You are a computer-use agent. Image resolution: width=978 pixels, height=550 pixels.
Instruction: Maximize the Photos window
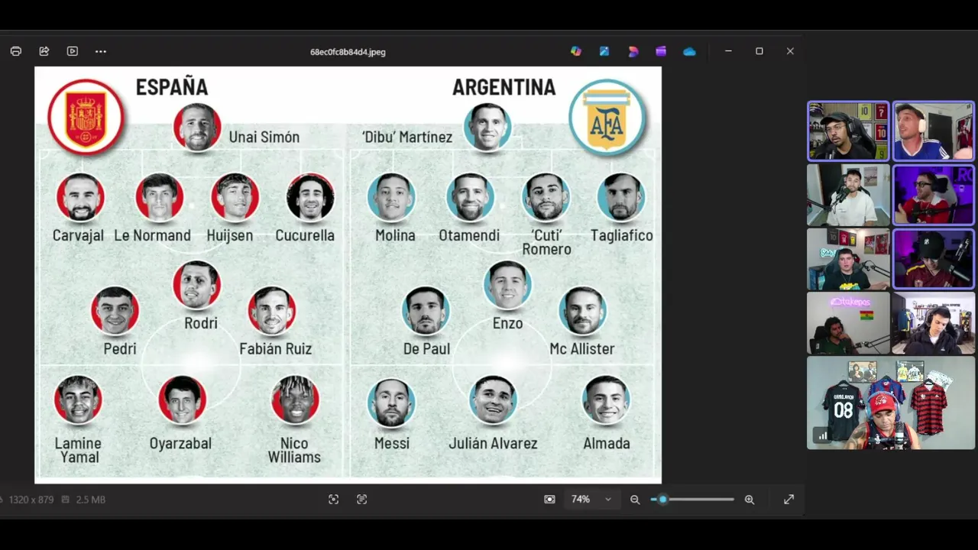point(759,51)
